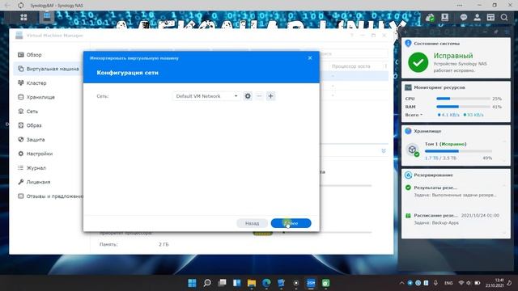This screenshot has height=291, width=518.
Task: Open the browser app three-dots menu
Action: pos(460,6)
